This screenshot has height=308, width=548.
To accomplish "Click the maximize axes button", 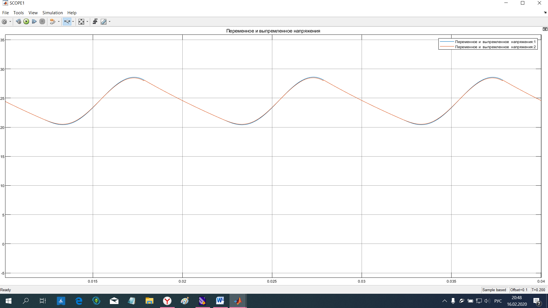I will click(545, 29).
